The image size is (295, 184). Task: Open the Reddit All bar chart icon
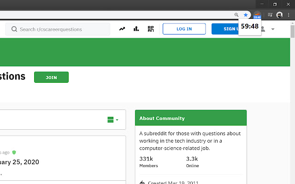(136, 29)
